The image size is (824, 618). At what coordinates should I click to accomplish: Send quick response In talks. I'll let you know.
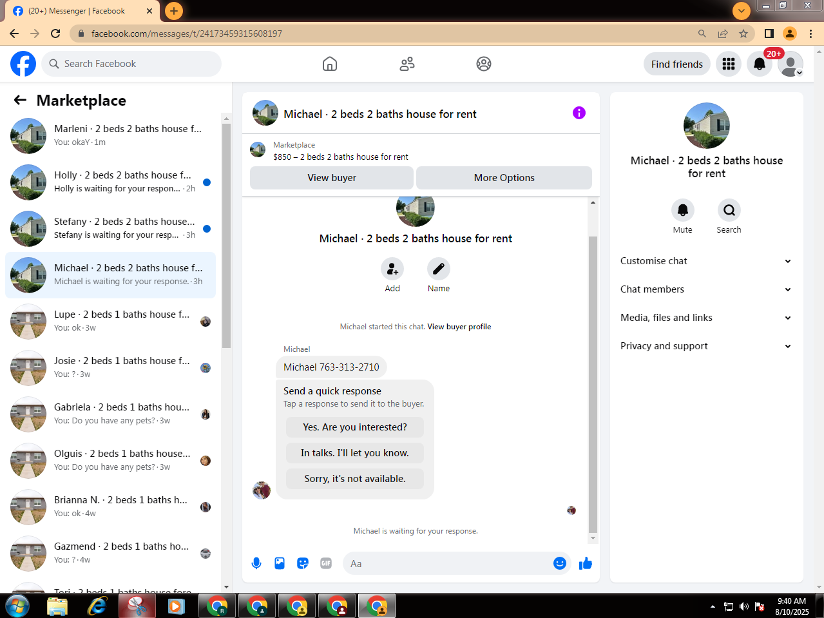355,453
